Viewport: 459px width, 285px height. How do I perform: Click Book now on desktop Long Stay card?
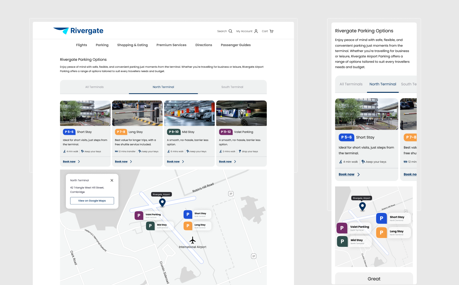pos(121,162)
